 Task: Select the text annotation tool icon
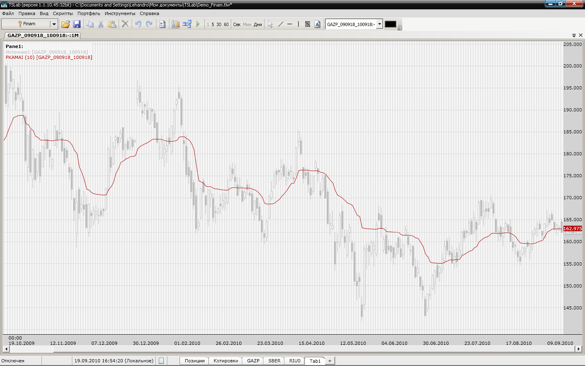pyautogui.click(x=317, y=24)
